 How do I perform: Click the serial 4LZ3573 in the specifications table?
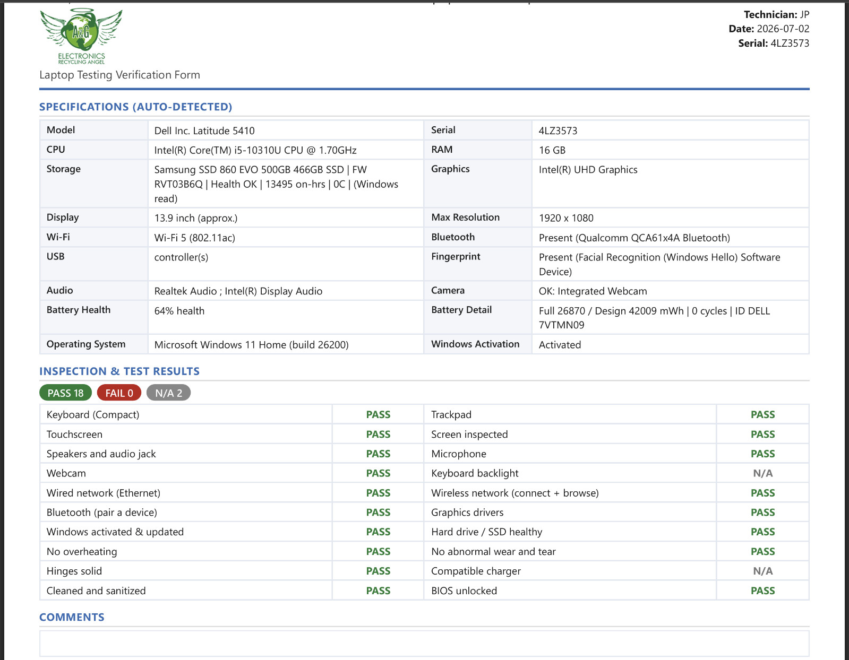(x=558, y=131)
